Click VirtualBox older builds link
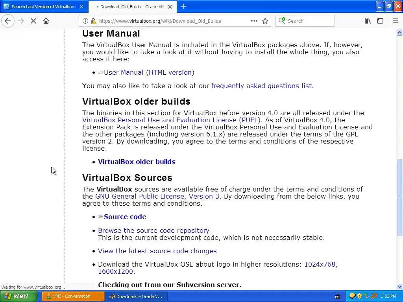This screenshot has height=302, width=403. pyautogui.click(x=137, y=162)
